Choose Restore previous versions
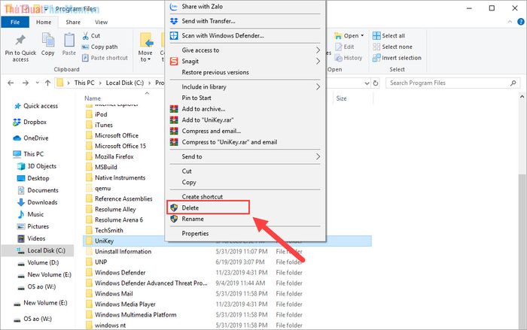 pyautogui.click(x=245, y=72)
